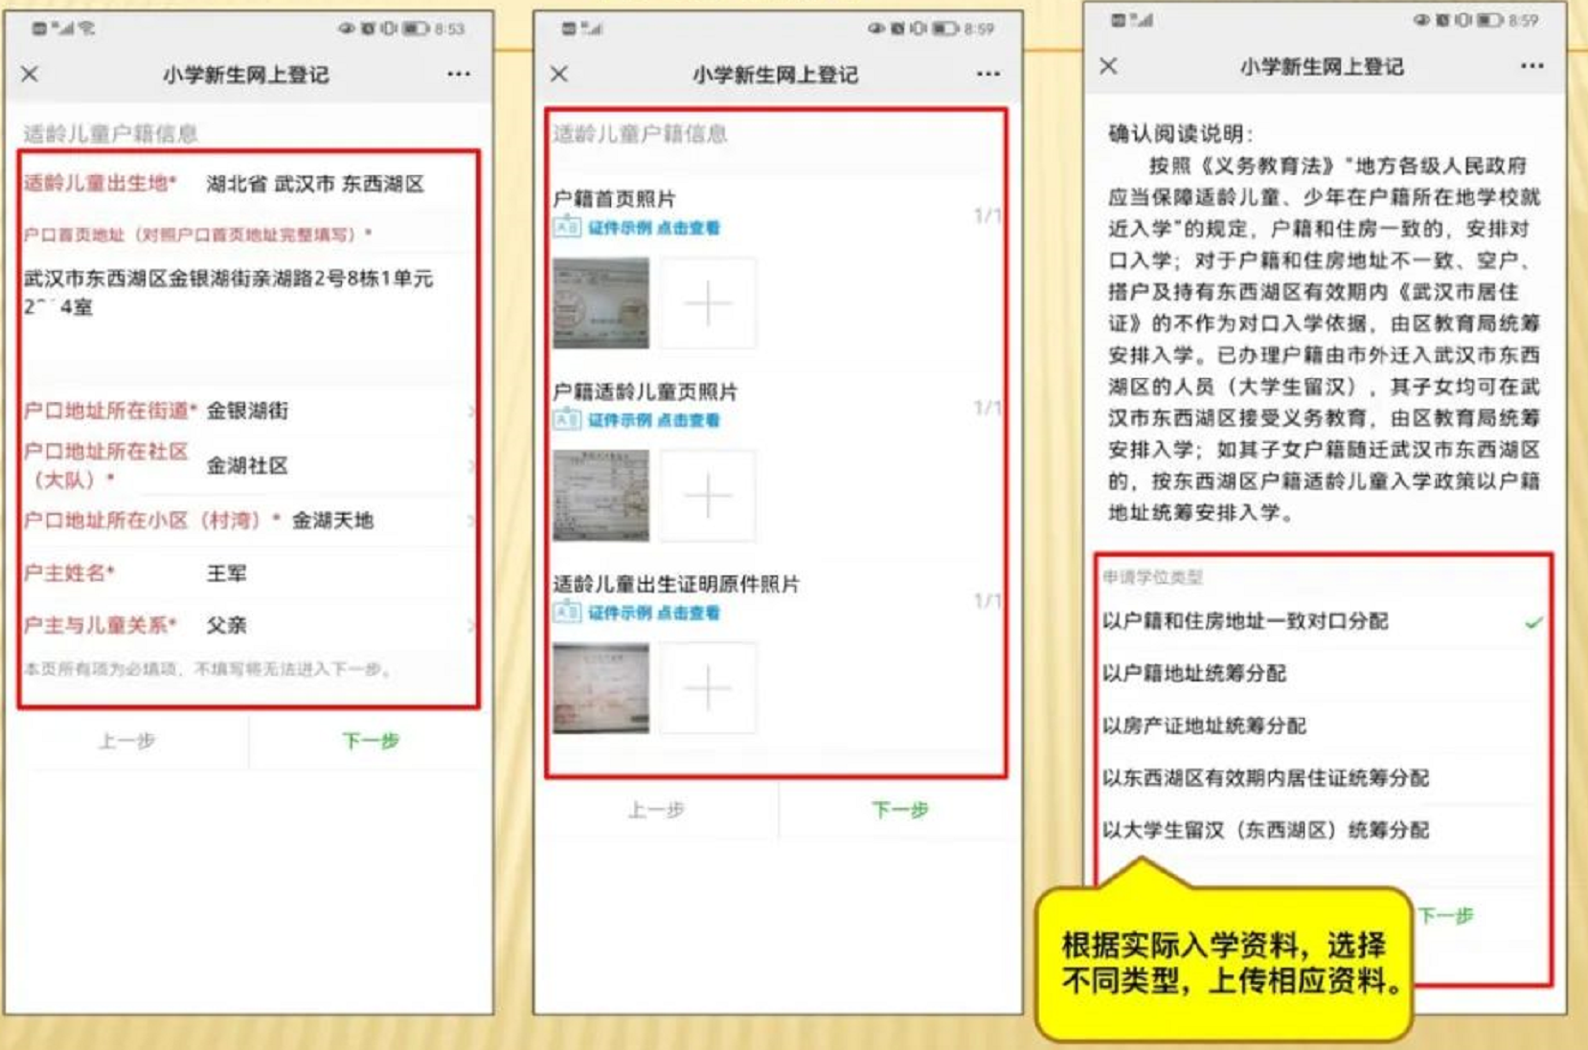Tap the battery icon in the left phone status bar
The image size is (1588, 1050).
pyautogui.click(x=416, y=29)
